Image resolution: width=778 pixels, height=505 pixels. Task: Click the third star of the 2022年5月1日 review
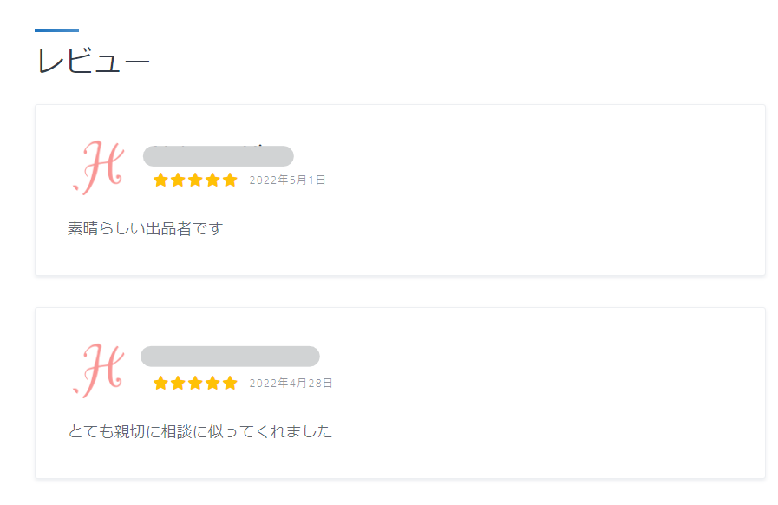[195, 180]
